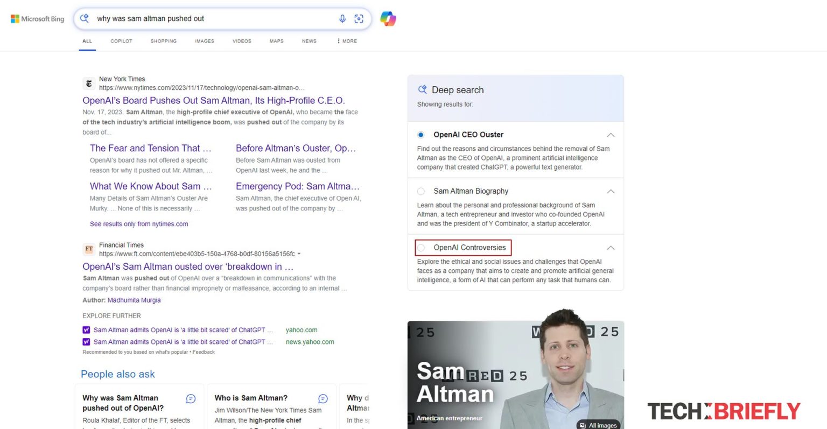Collapse the 'OpenAI CEO Ouster' section chevron
This screenshot has height=429, width=827.
[611, 135]
